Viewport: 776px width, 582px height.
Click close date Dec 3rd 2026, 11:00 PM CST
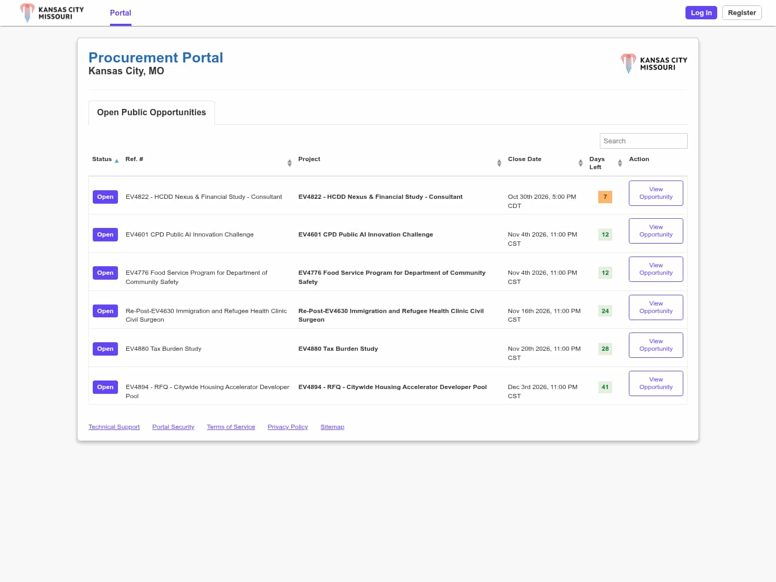click(543, 391)
